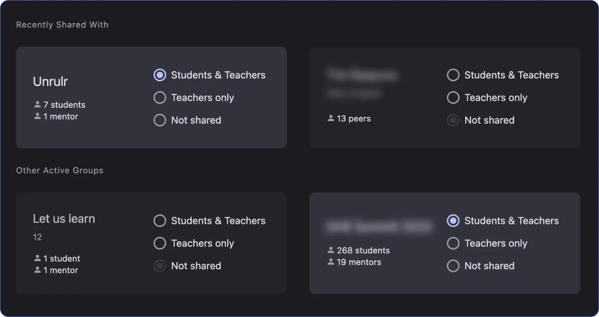This screenshot has height=317, width=599.
Task: Click the student icon beside "7 students" in Unrulr
Action: (x=36, y=104)
